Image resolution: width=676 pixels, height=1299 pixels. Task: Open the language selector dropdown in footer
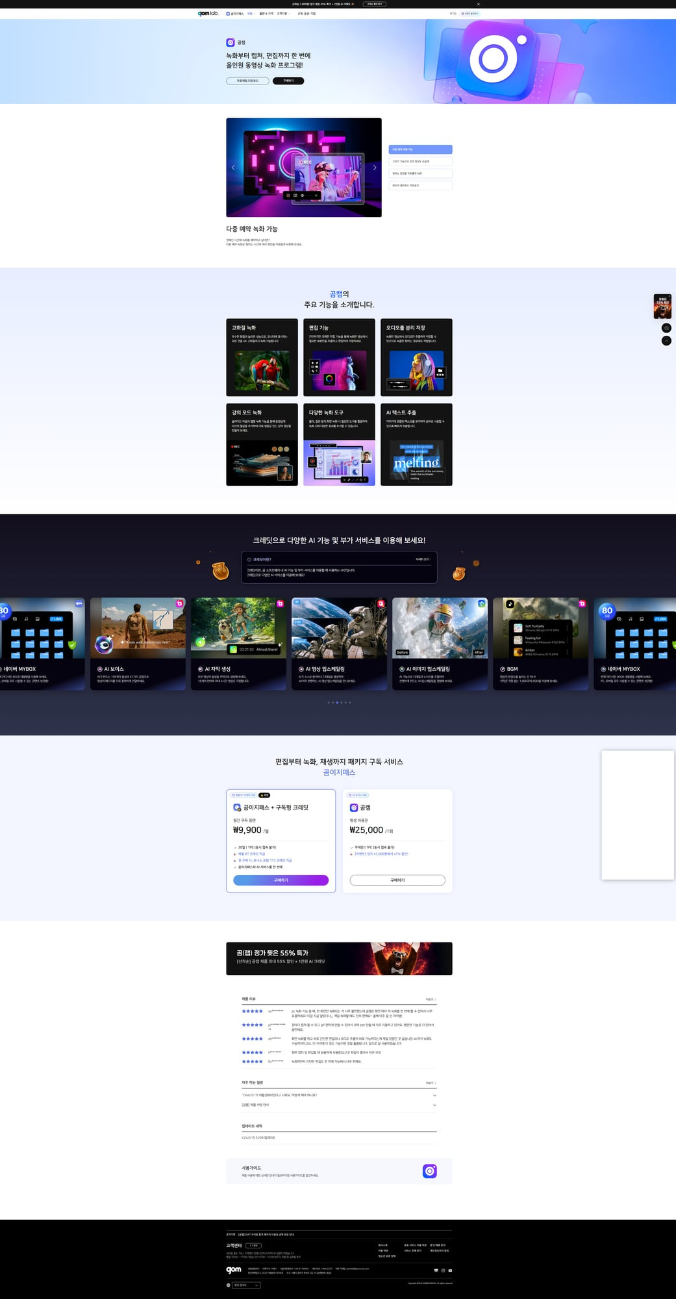pyautogui.click(x=246, y=1285)
